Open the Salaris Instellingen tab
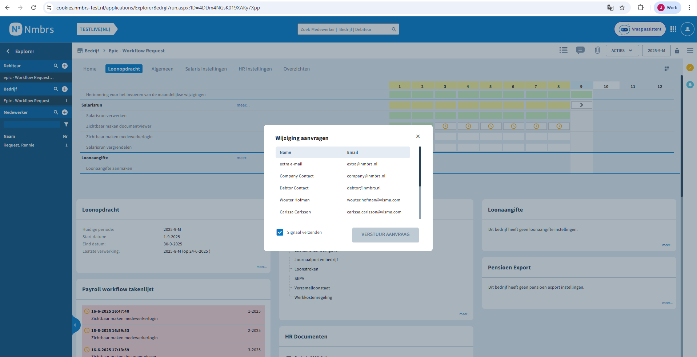Viewport: 697px width, 357px height. pyautogui.click(x=206, y=69)
